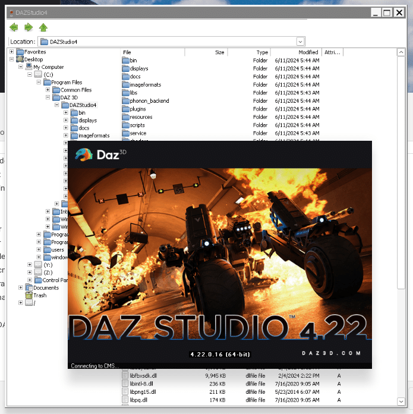This screenshot has height=414, width=413.
Task: Click the DAZ3D.COM text on splash screen
Action: click(332, 353)
